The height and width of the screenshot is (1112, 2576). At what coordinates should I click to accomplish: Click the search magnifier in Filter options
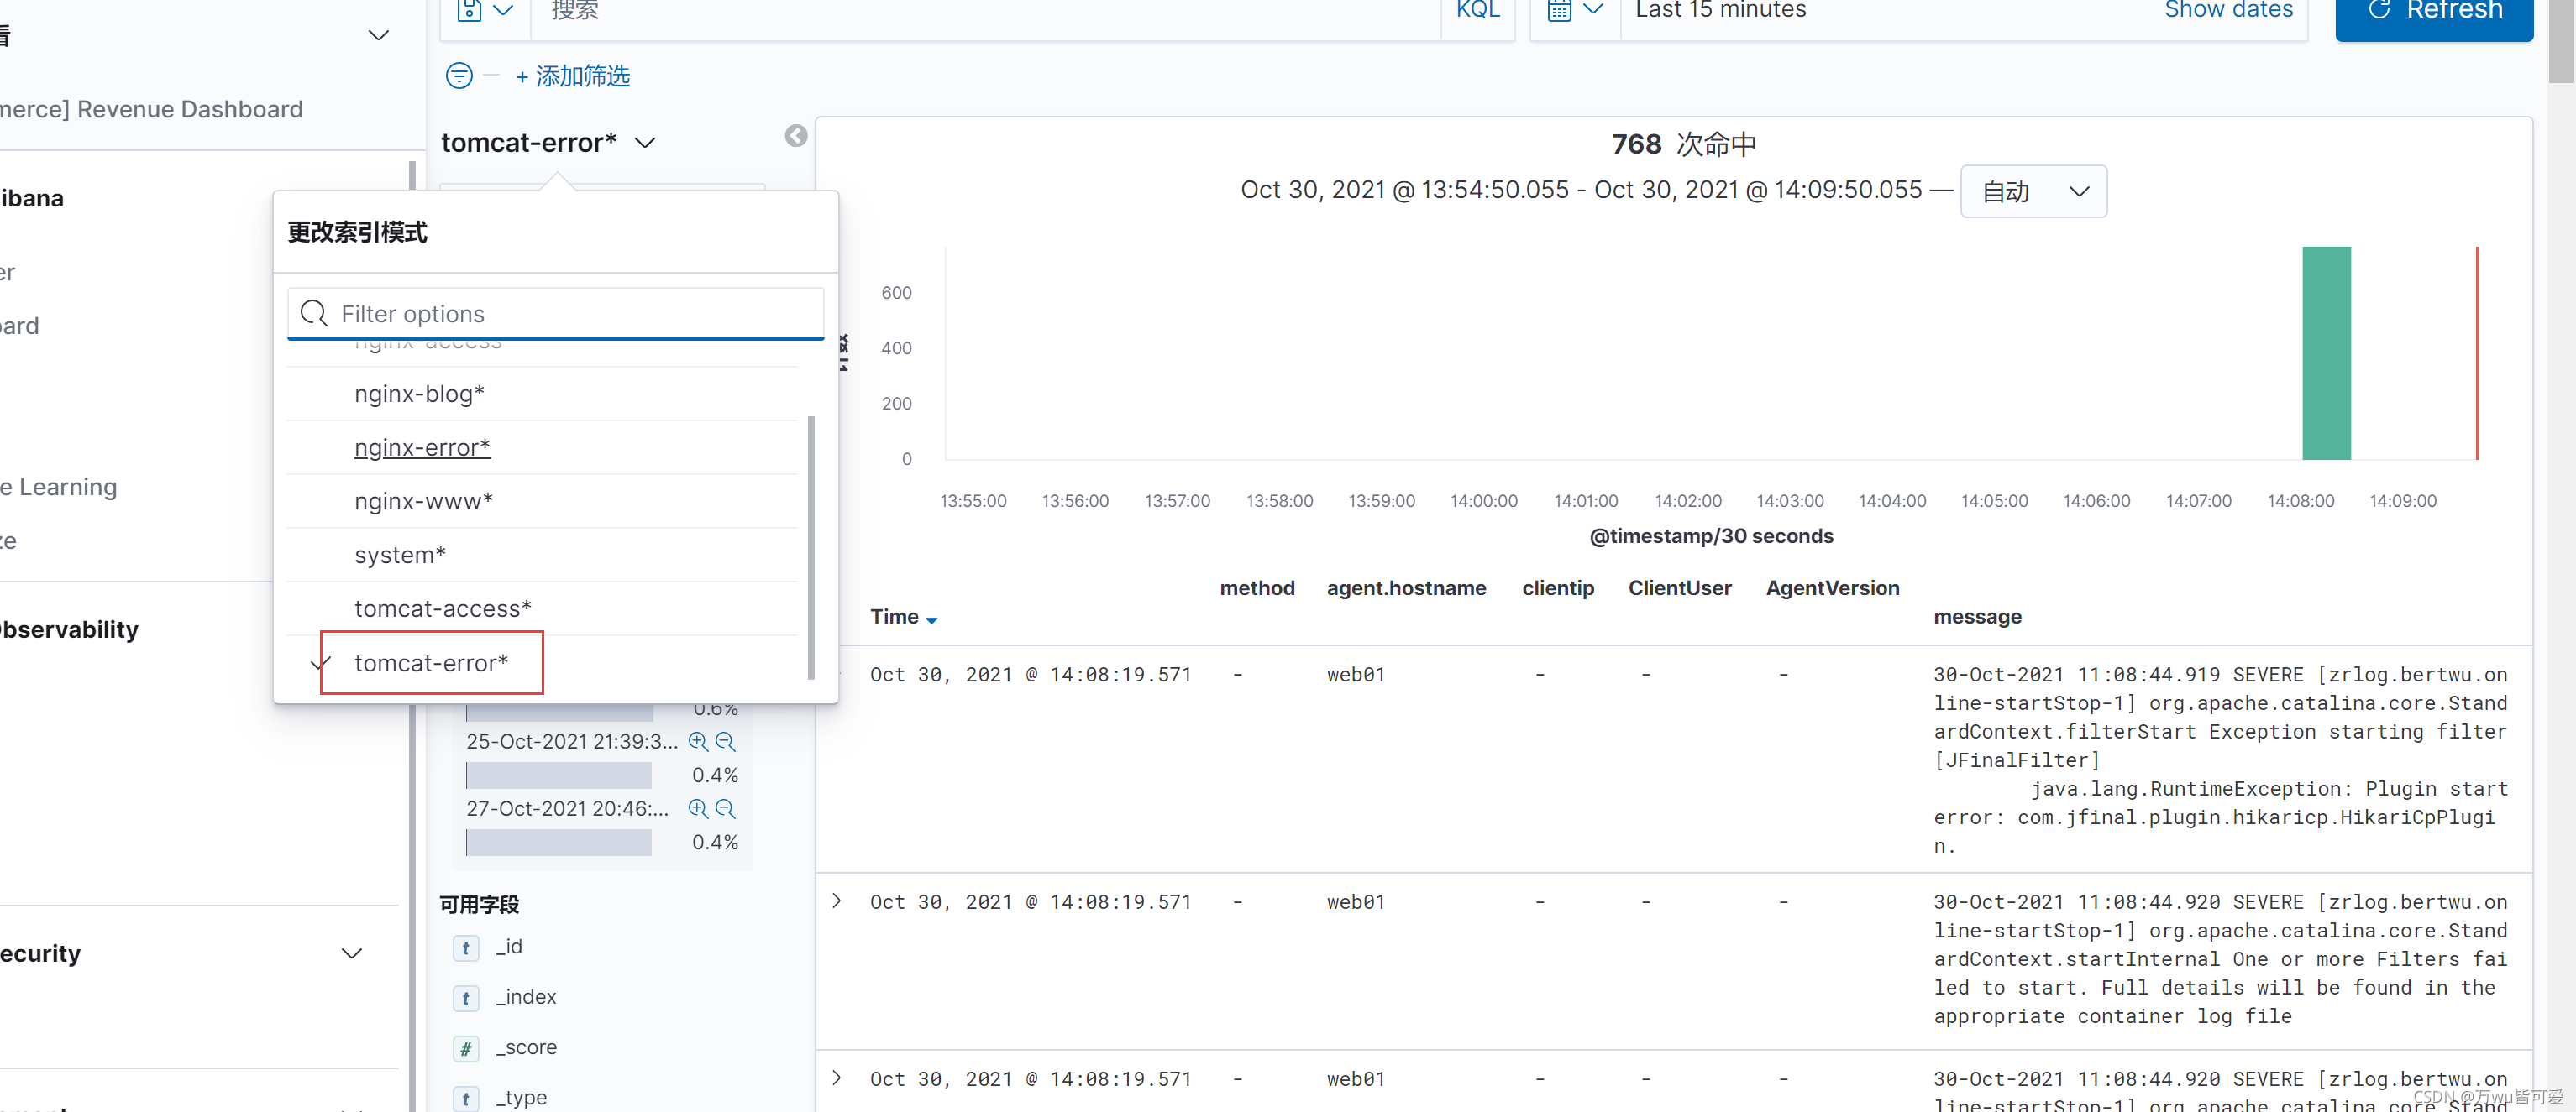314,314
